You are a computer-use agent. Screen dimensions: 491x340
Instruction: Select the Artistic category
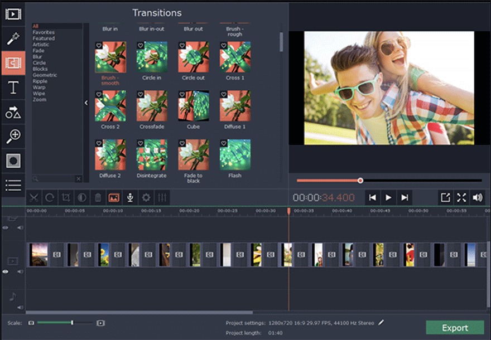pyautogui.click(x=41, y=45)
